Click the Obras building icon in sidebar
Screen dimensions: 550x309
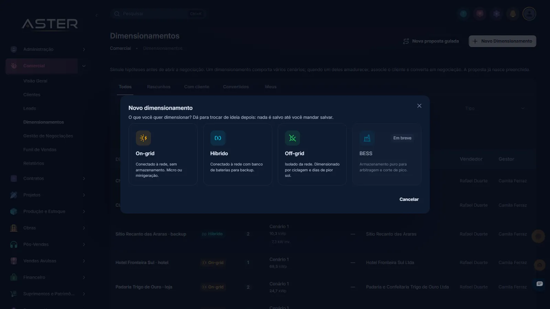click(14, 228)
